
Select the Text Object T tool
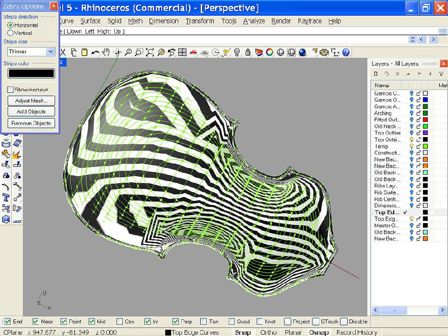point(6,198)
